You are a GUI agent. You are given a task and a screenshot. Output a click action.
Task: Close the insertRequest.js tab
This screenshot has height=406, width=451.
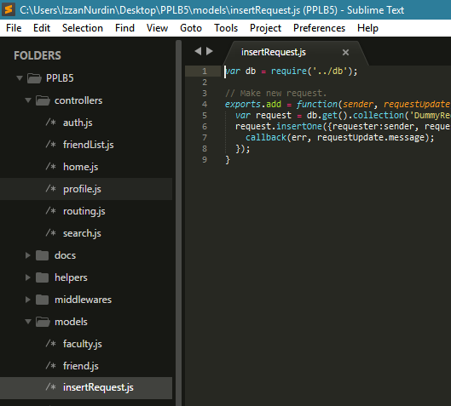[x=345, y=52]
